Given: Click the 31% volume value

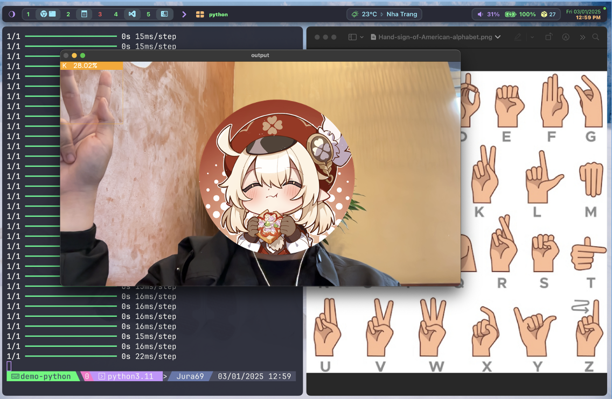Looking at the screenshot, I should pyautogui.click(x=493, y=14).
